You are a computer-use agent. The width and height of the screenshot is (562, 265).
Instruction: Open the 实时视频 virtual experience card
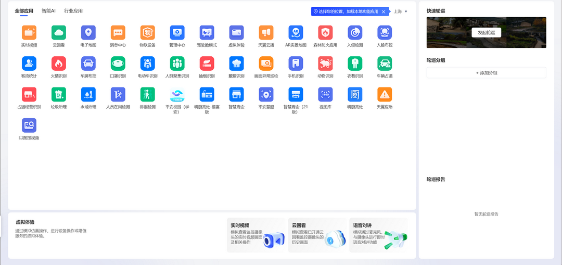point(256,235)
